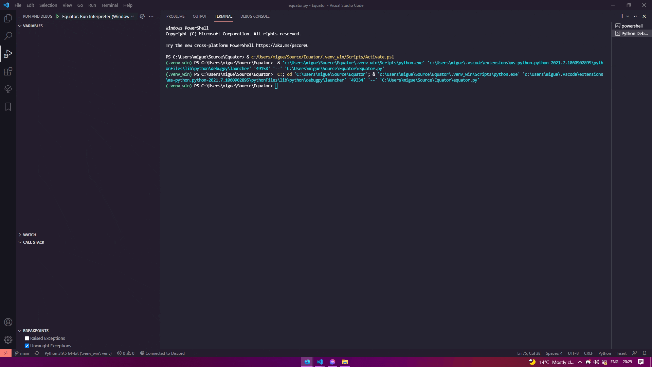Disable the Uncaught Exceptions breakpoint
Image resolution: width=652 pixels, height=367 pixels.
click(x=27, y=346)
